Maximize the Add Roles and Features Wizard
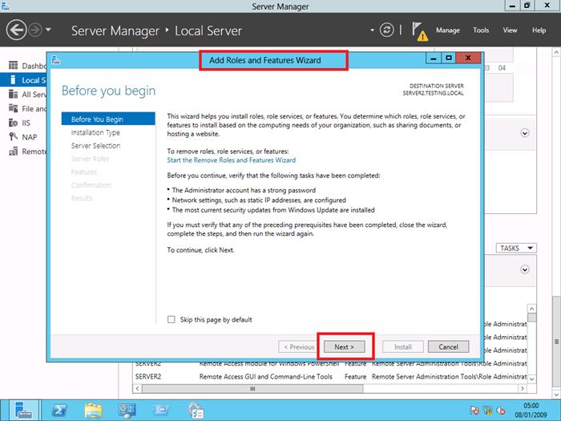Image resolution: width=561 pixels, height=421 pixels. (449, 59)
